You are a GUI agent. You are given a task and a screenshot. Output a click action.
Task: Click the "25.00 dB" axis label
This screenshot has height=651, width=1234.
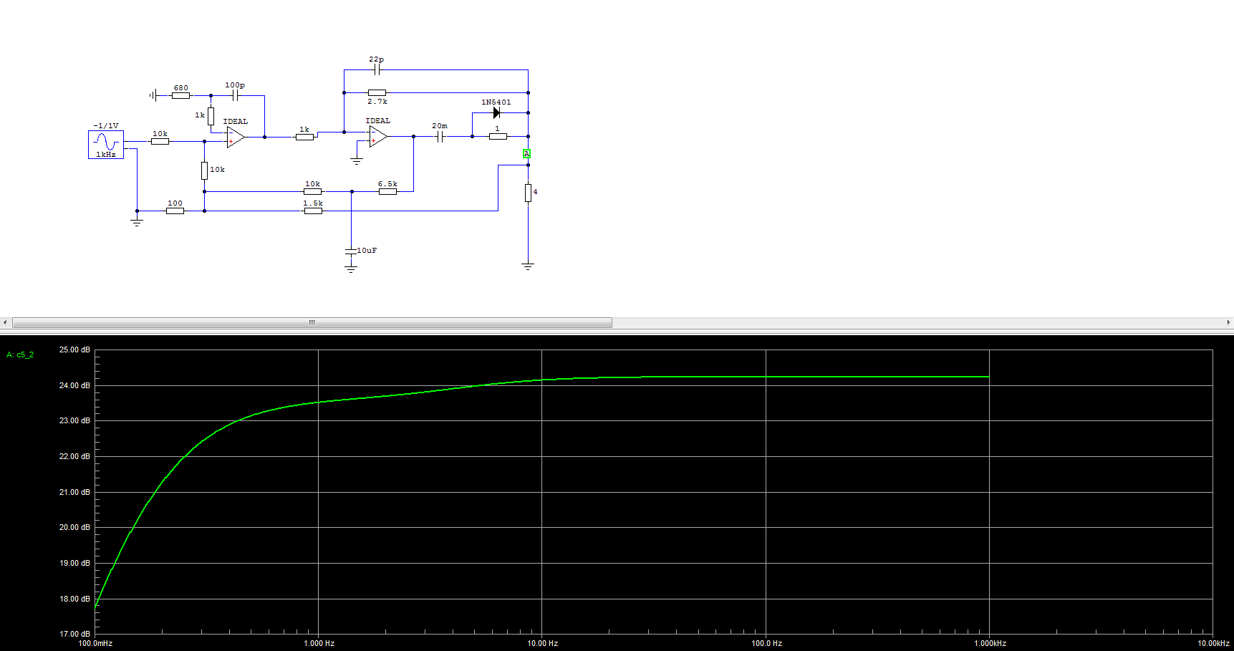(74, 349)
